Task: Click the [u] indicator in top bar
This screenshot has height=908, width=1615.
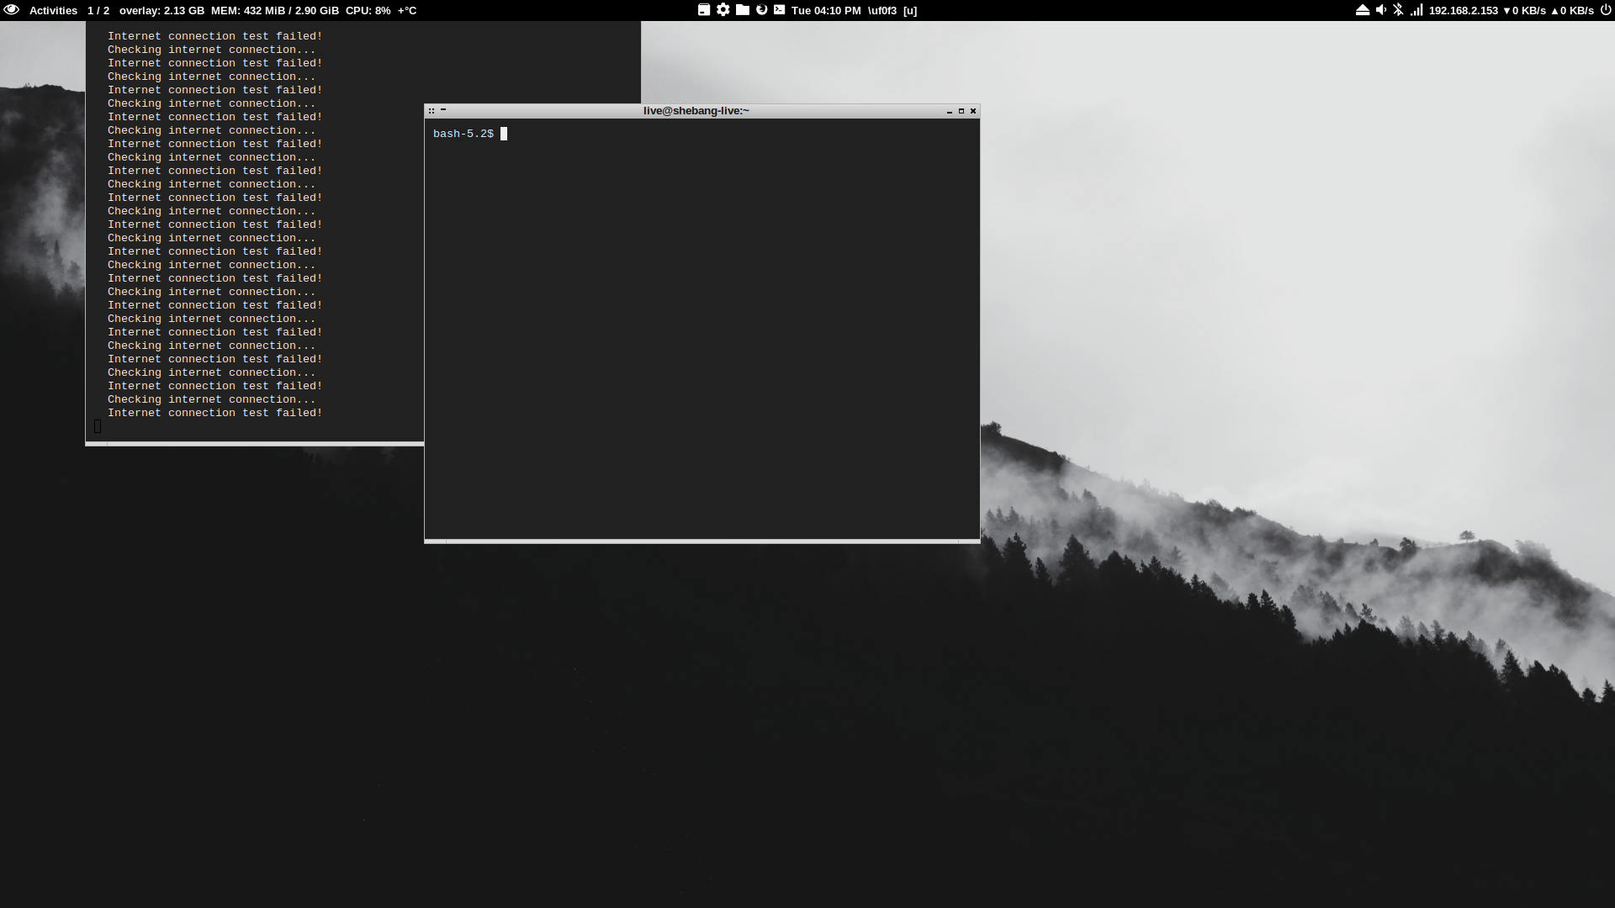Action: point(910,11)
